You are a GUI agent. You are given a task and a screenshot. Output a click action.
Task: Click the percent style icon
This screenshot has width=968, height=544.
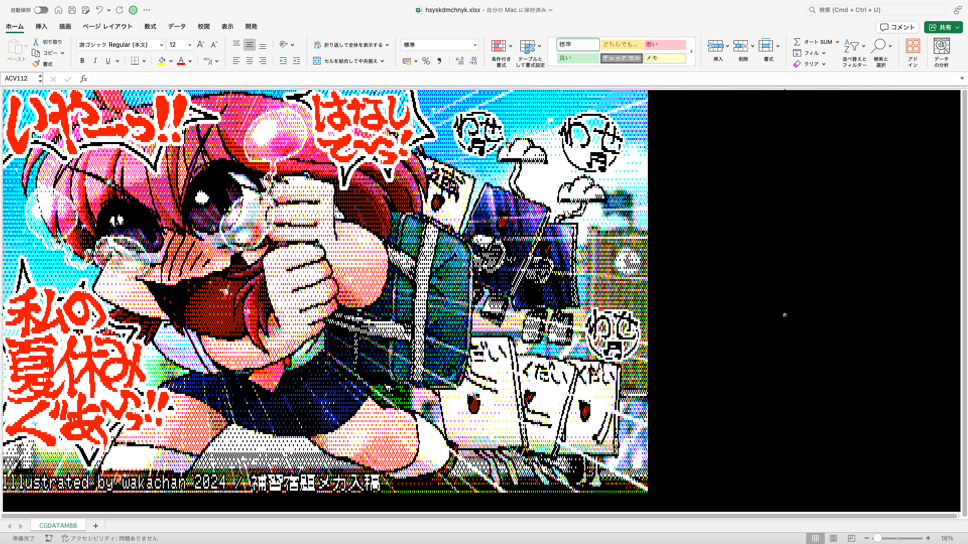[426, 61]
